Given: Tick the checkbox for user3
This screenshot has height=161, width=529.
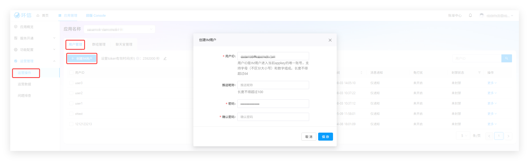Looking at the screenshot, I should 71,83.
